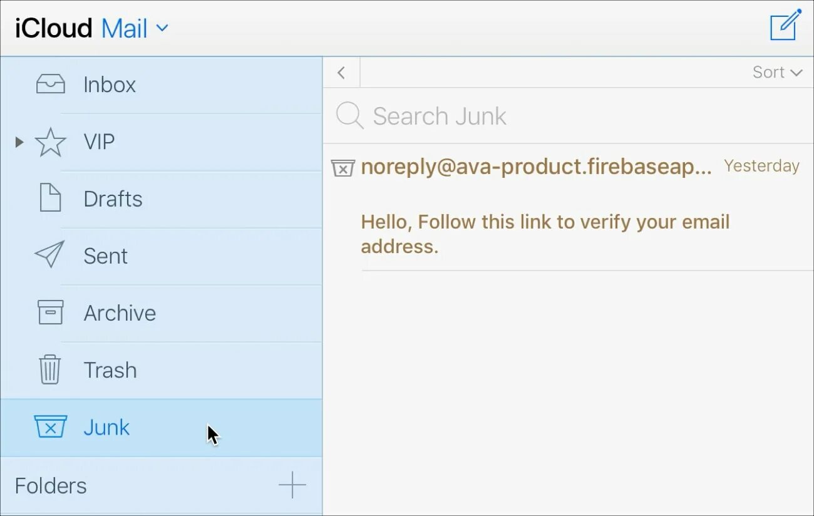Screen dimensions: 814x516
Task: Click the Inbox tray icon
Action: pyautogui.click(x=50, y=84)
